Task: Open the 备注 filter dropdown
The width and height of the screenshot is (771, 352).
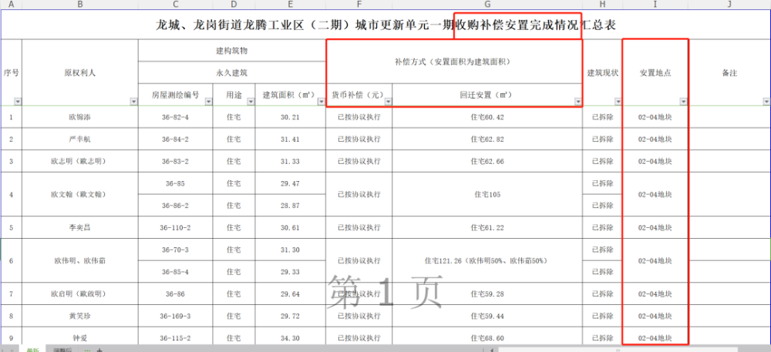Action: pos(766,102)
